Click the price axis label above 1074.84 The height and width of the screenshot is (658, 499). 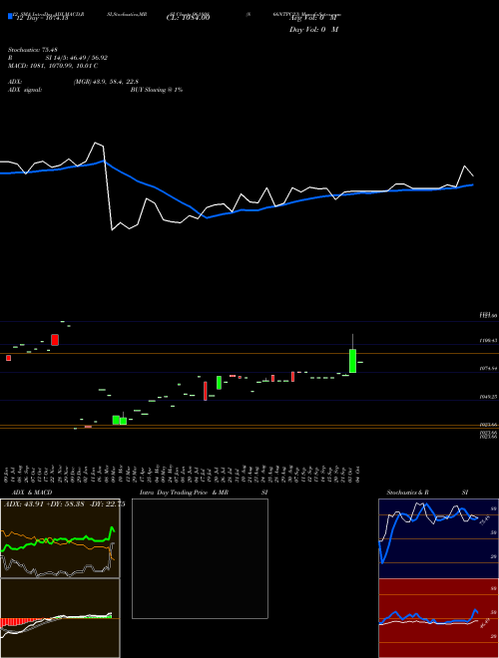pyautogui.click(x=488, y=341)
